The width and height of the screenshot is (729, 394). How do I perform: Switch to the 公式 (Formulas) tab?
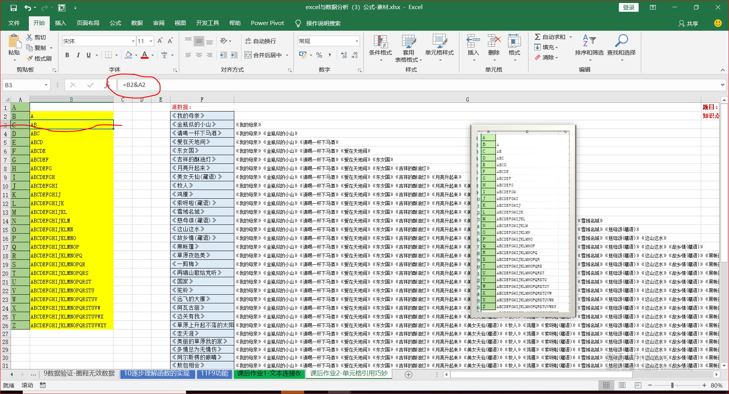tap(115, 23)
